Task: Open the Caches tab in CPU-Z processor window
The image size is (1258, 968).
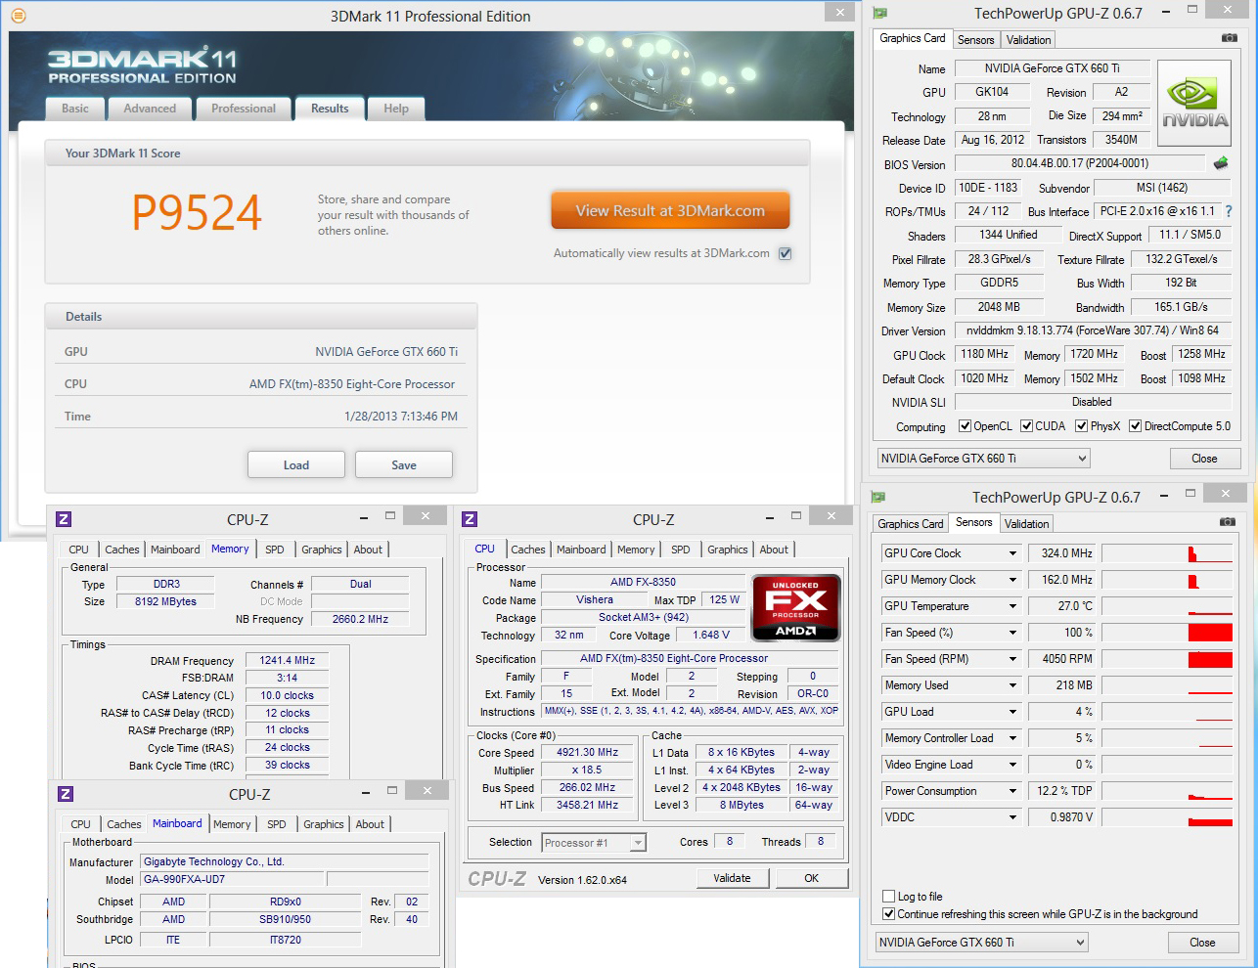Action: [x=528, y=550]
